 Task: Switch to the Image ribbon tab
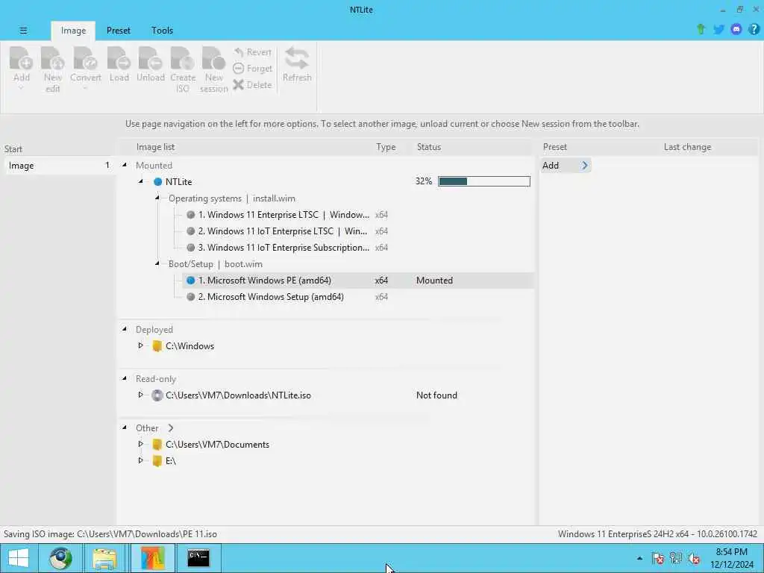(x=73, y=30)
